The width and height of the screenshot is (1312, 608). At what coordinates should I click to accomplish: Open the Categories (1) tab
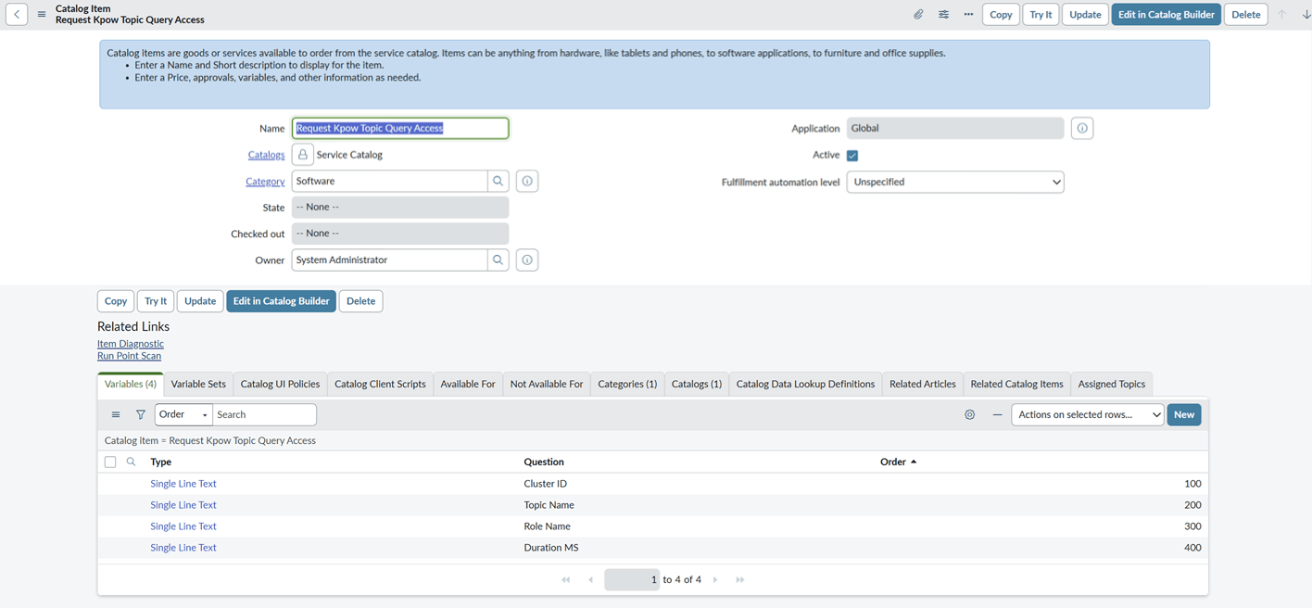(x=627, y=385)
